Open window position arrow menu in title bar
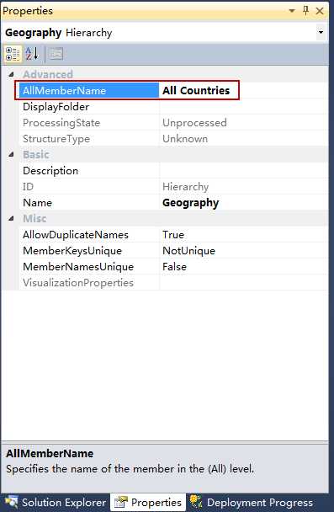Viewport: 334px width, 512px height. tap(292, 11)
